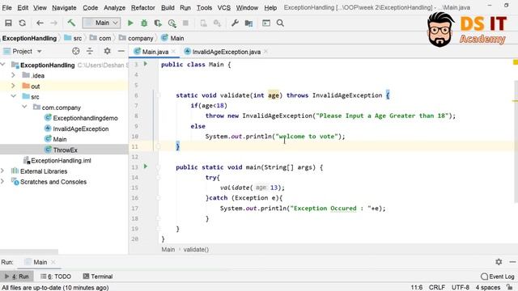Navigate back with the left arrow icon
Screen dimensions: 518x291
tap(40, 23)
